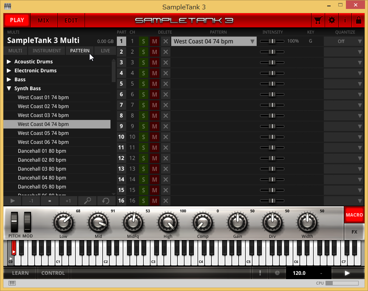Switch to the EDIT tab
Image resolution: width=368 pixels, height=291 pixels.
(x=71, y=20)
